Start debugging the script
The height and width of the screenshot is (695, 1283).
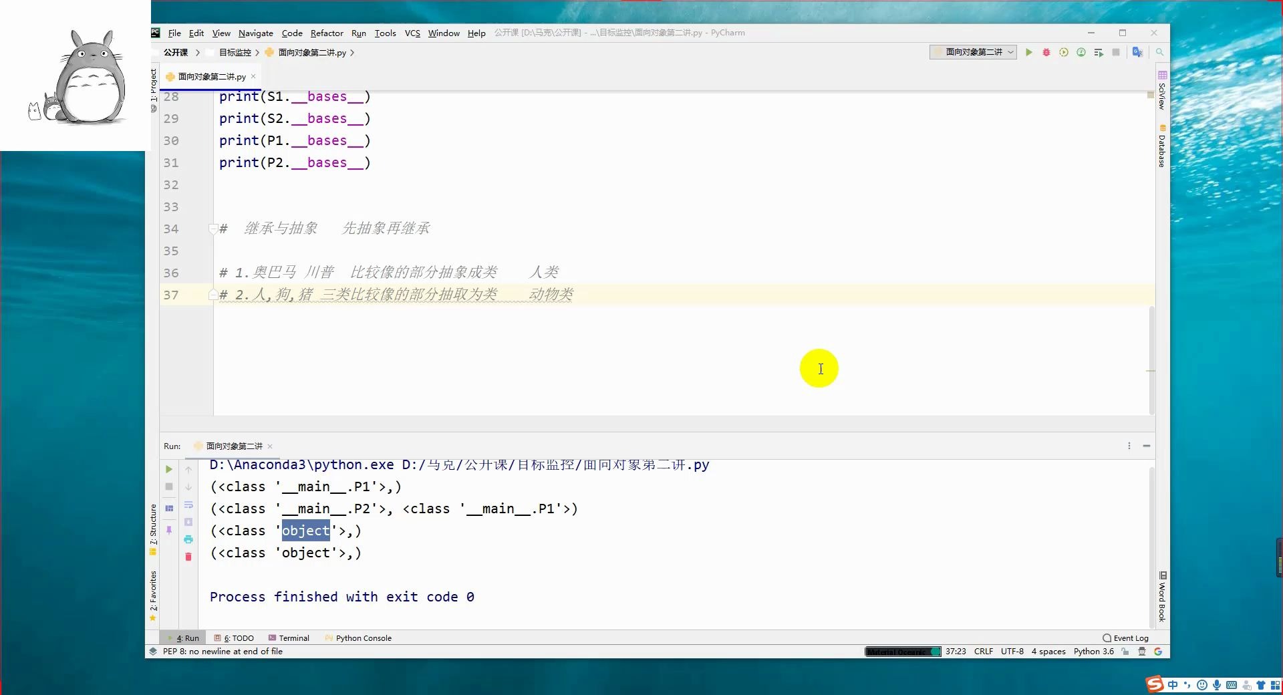(1046, 52)
